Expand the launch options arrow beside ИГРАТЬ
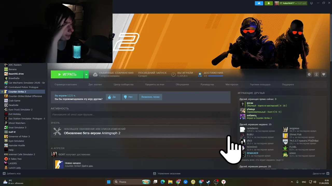Viewport: 332px width, 186px height. click(x=86, y=74)
